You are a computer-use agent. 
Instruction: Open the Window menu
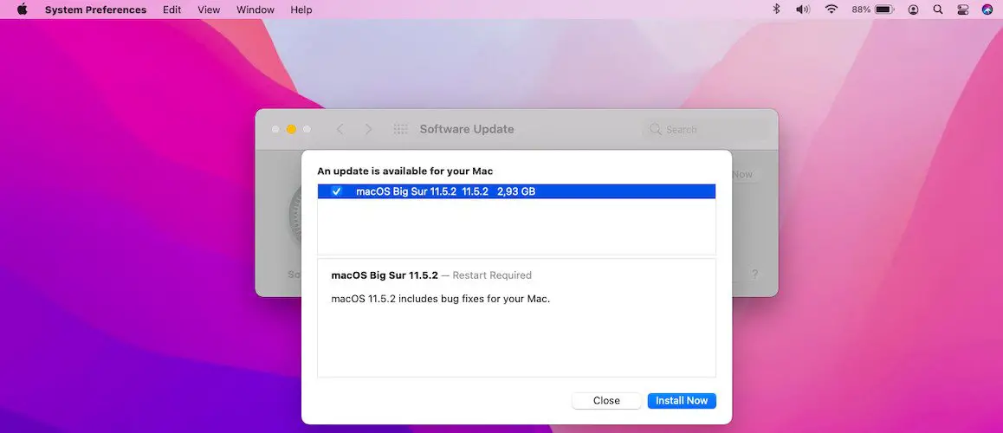256,10
